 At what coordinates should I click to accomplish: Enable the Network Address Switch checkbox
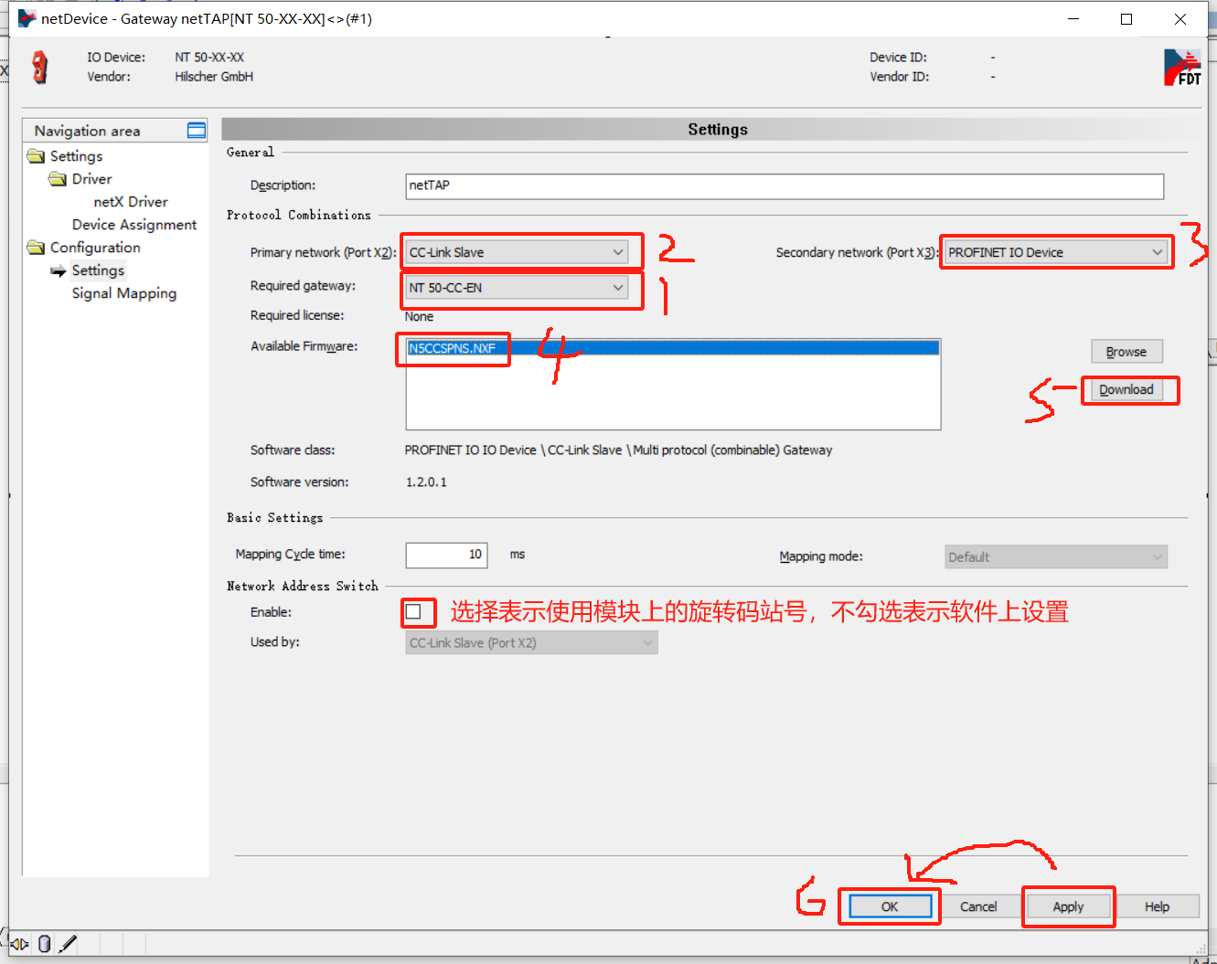point(414,611)
